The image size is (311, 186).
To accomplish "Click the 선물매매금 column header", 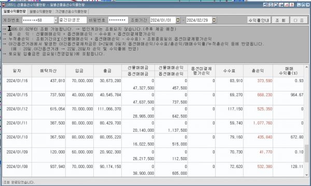I will point(138,68).
